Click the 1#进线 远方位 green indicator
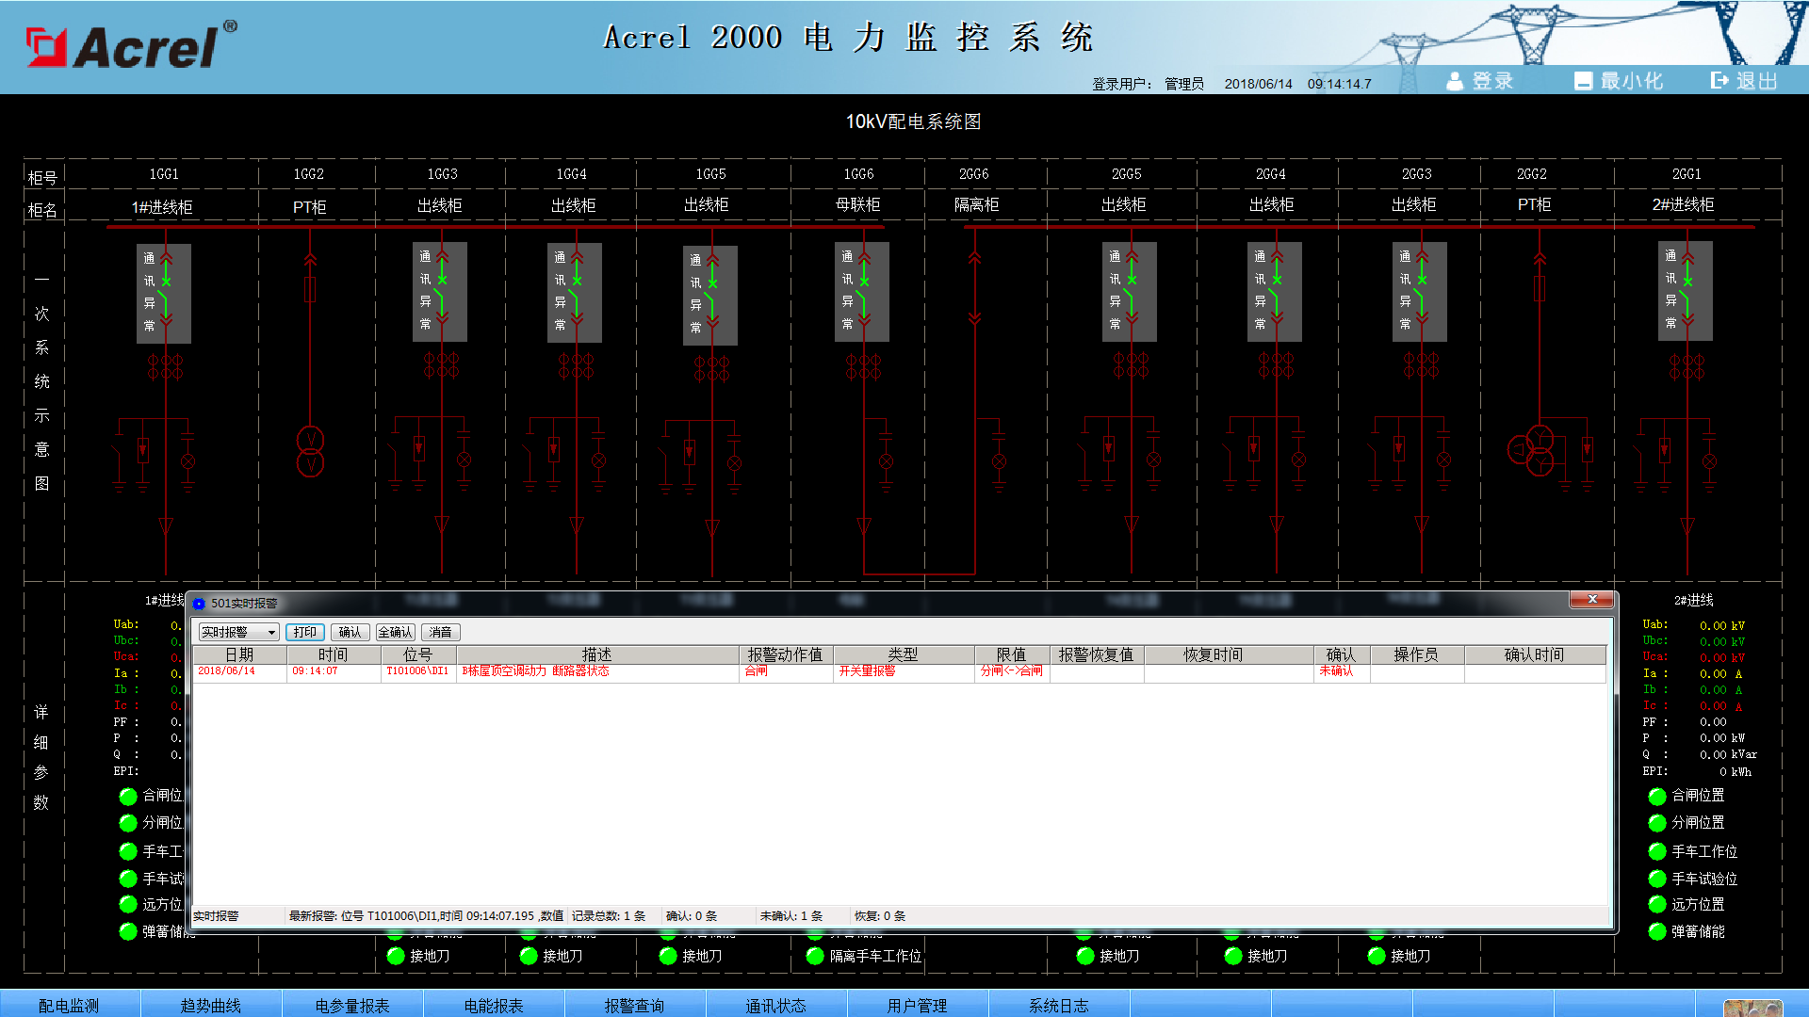Image resolution: width=1809 pixels, height=1017 pixels. [x=128, y=904]
